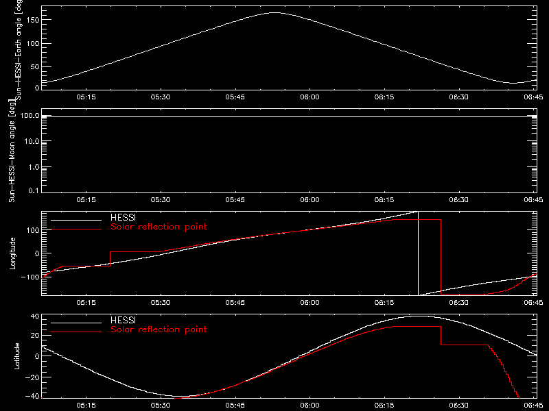
Task: Click the -40 tick on Latitude axis
Action: [x=32, y=396]
